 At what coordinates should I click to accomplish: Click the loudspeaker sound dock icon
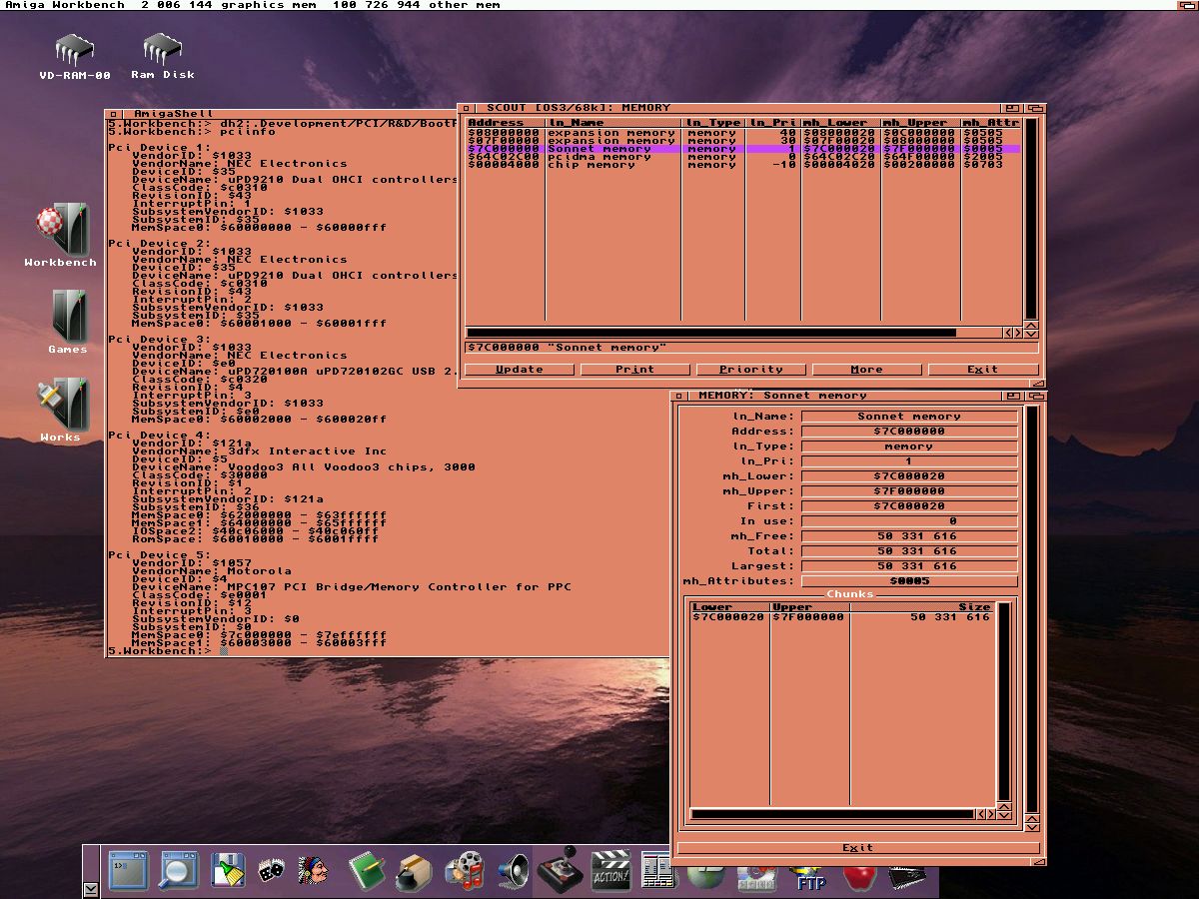[513, 871]
